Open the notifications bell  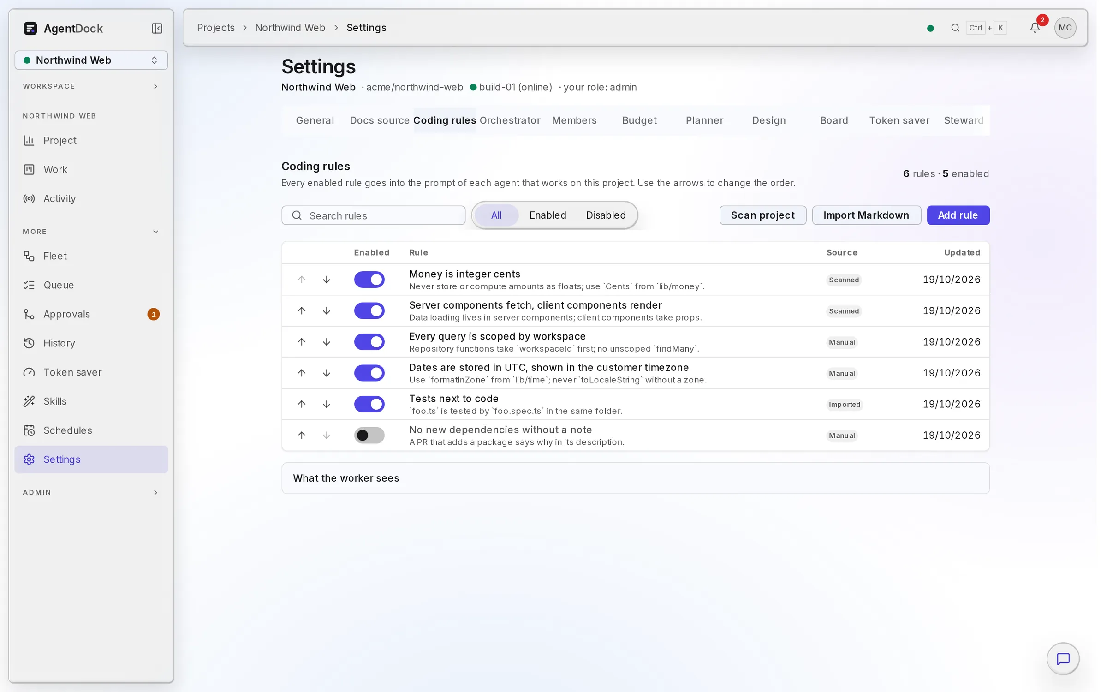1035,28
